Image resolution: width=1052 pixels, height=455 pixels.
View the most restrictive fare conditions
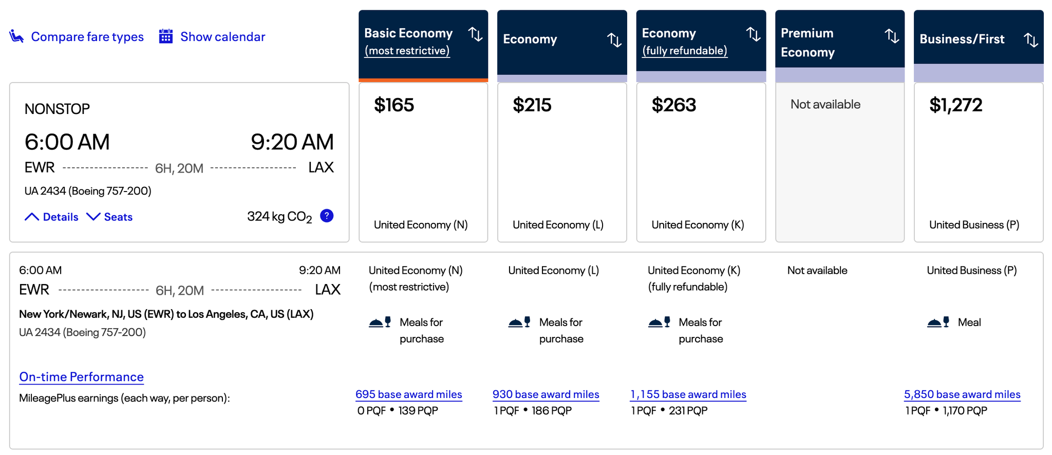[x=406, y=50]
